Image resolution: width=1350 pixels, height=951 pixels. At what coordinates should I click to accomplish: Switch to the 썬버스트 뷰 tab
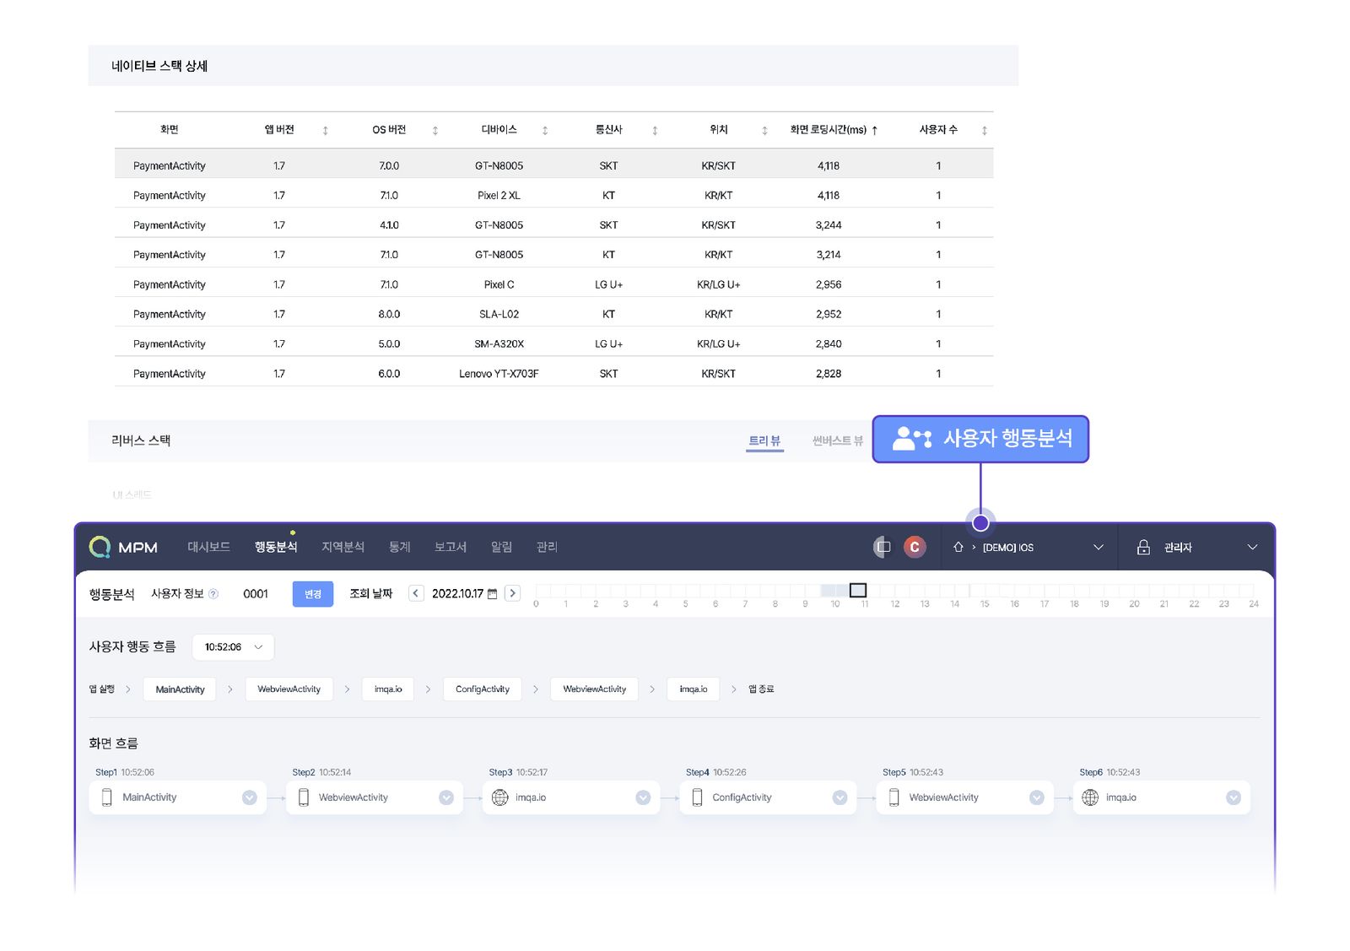(x=837, y=440)
